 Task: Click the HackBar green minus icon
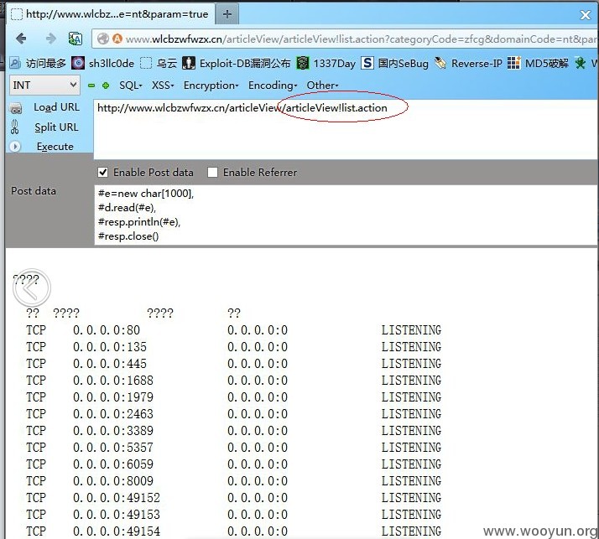tap(91, 86)
